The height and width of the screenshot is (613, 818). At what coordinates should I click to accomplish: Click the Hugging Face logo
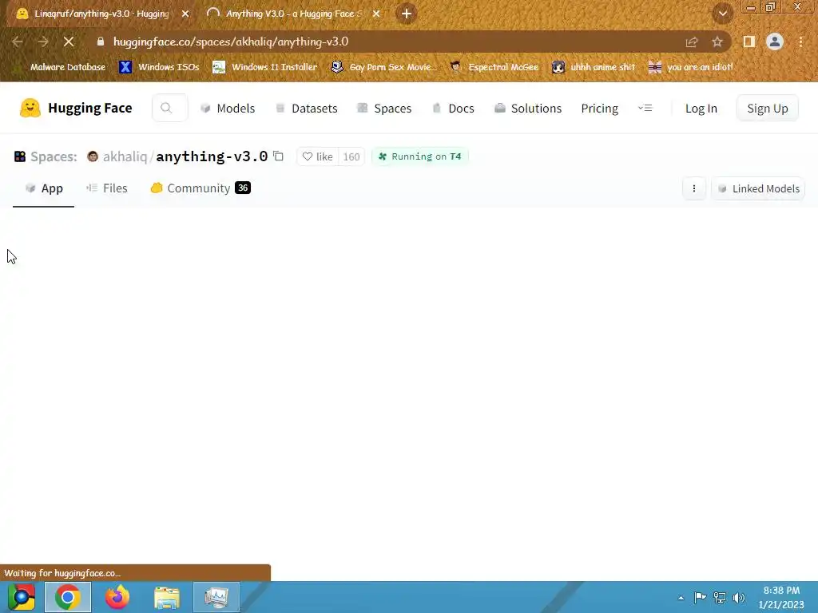[x=76, y=108]
